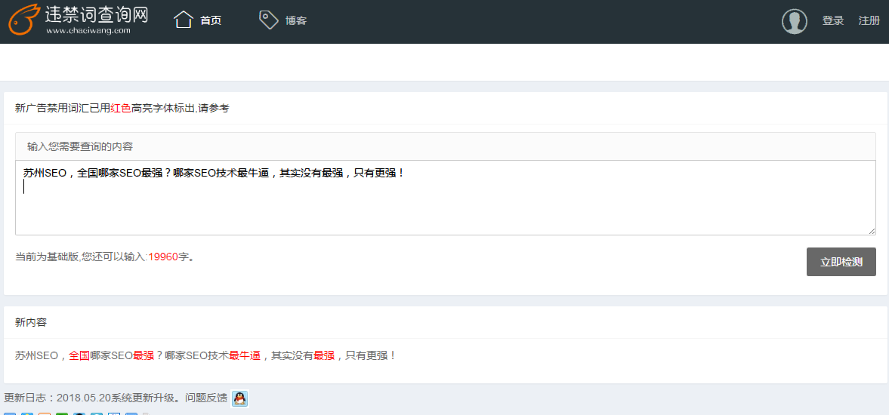Click the tag icon beside 博客

coord(268,20)
